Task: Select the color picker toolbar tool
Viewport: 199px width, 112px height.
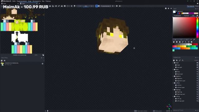Action: (59, 6)
